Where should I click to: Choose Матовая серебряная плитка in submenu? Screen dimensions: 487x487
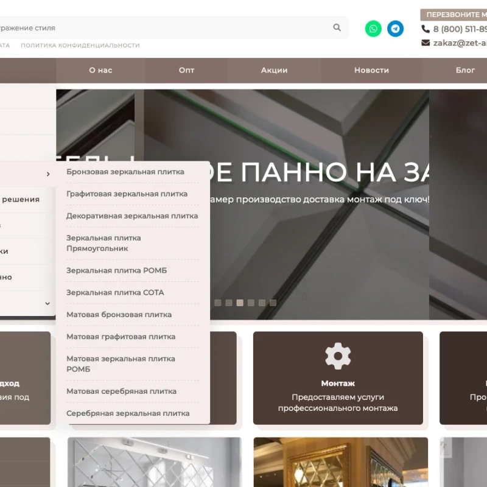[121, 391]
